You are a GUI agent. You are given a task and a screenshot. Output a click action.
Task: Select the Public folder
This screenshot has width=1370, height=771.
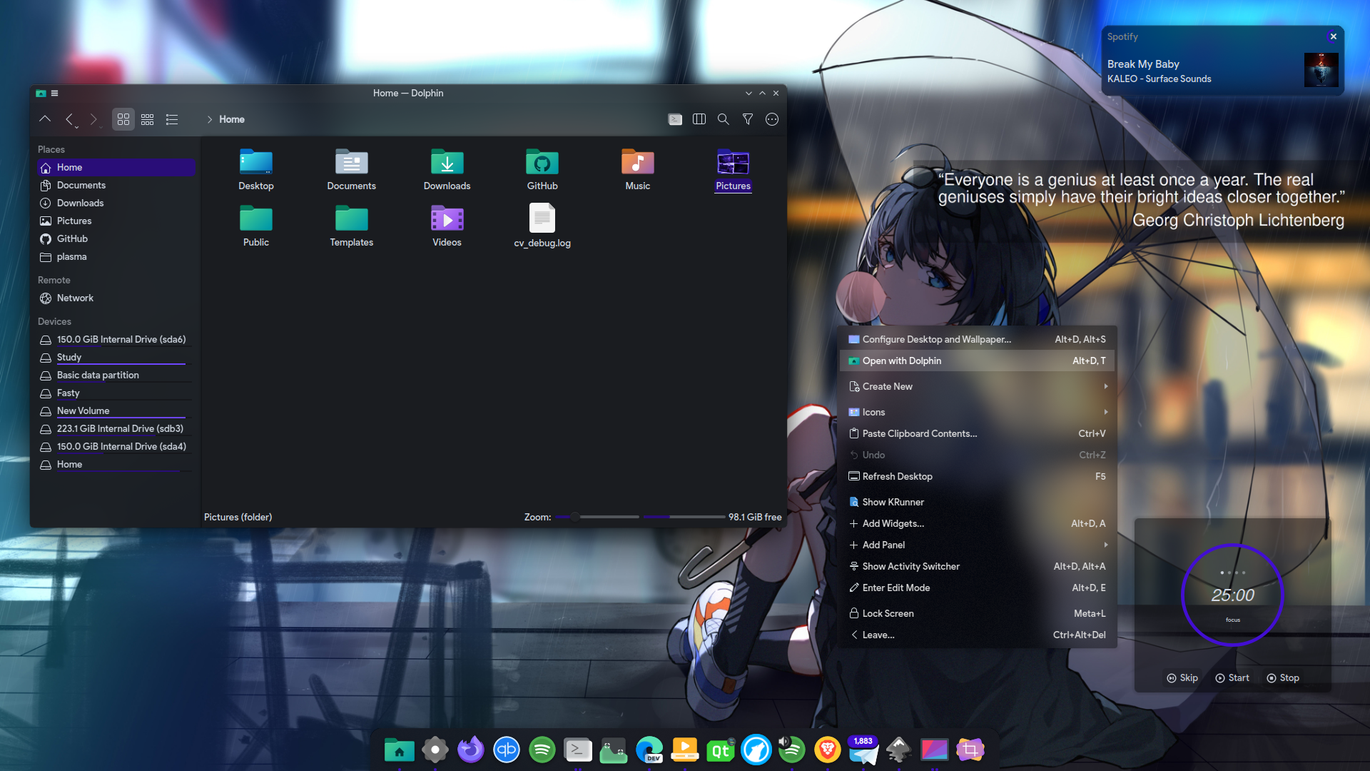[x=256, y=226]
